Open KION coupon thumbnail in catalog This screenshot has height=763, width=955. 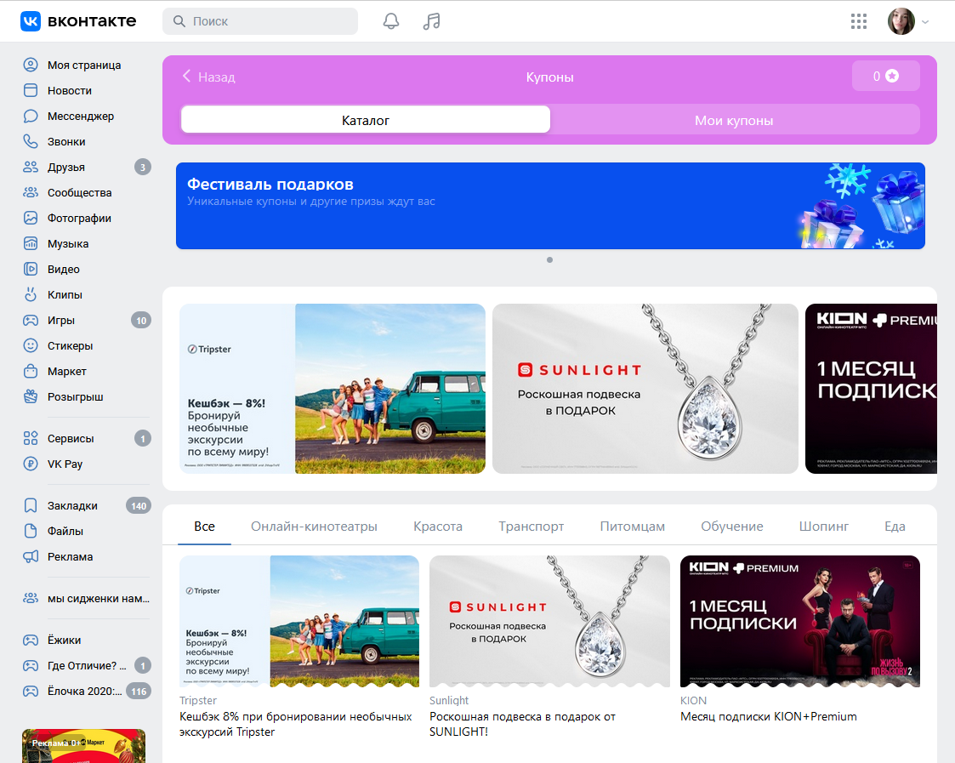[799, 621]
